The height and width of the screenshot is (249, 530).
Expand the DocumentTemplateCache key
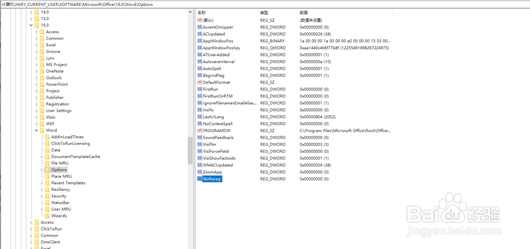coord(42,156)
